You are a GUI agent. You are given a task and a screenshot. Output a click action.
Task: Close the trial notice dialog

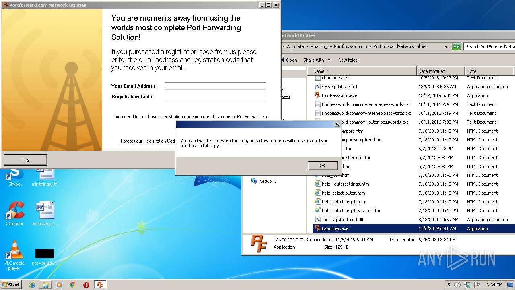click(337, 124)
